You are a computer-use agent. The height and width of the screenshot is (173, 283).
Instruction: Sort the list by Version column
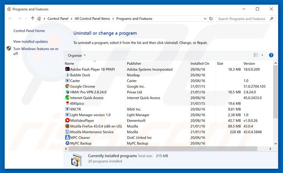pyautogui.click(x=249, y=63)
